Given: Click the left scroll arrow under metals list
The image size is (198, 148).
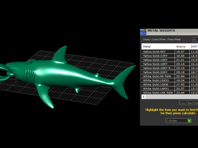Looking at the screenshot, I should (x=144, y=97).
